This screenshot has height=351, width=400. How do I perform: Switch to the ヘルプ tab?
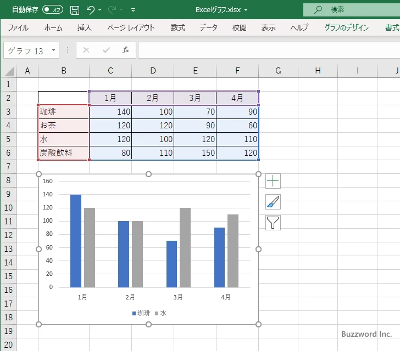pos(299,27)
